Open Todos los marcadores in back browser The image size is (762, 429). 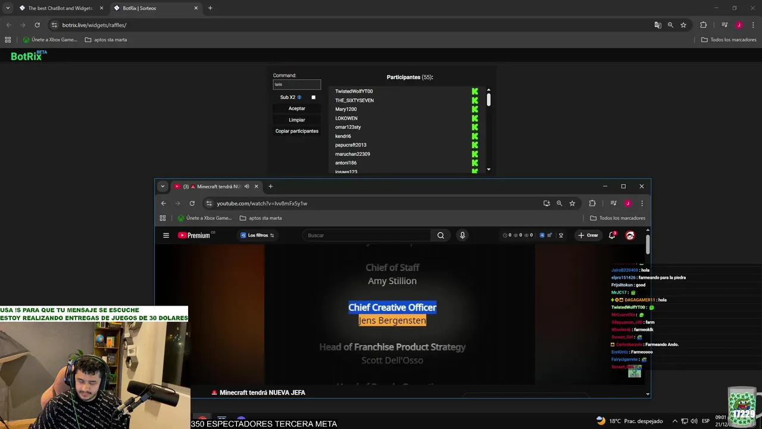[x=729, y=40]
